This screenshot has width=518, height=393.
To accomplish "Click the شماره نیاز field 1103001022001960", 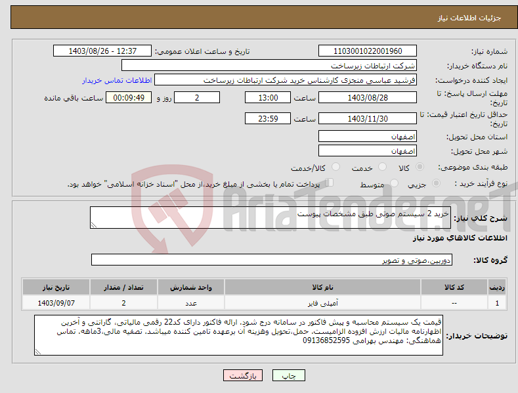I will pyautogui.click(x=368, y=51).
